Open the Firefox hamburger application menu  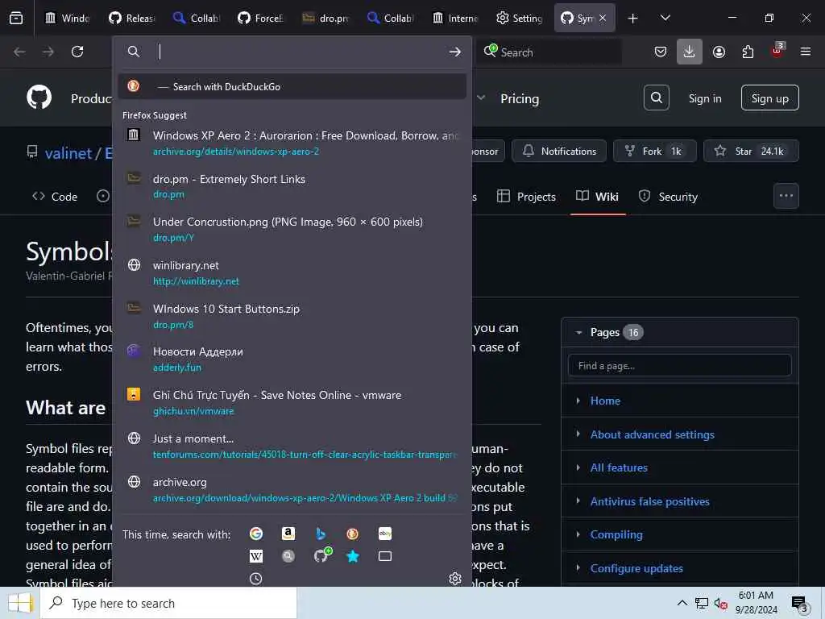pyautogui.click(x=806, y=52)
